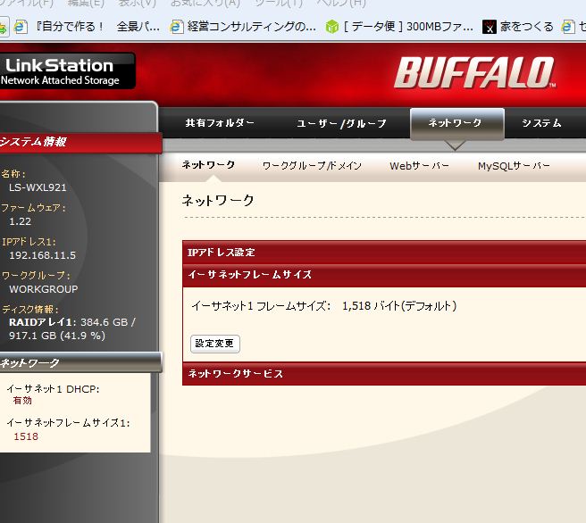Click the RAIDアレイ1 disk usage text
Screen dimensions: 586x523
71,328
